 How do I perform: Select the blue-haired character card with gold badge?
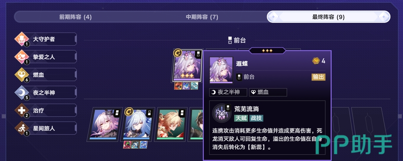pyautogui.click(x=138, y=124)
